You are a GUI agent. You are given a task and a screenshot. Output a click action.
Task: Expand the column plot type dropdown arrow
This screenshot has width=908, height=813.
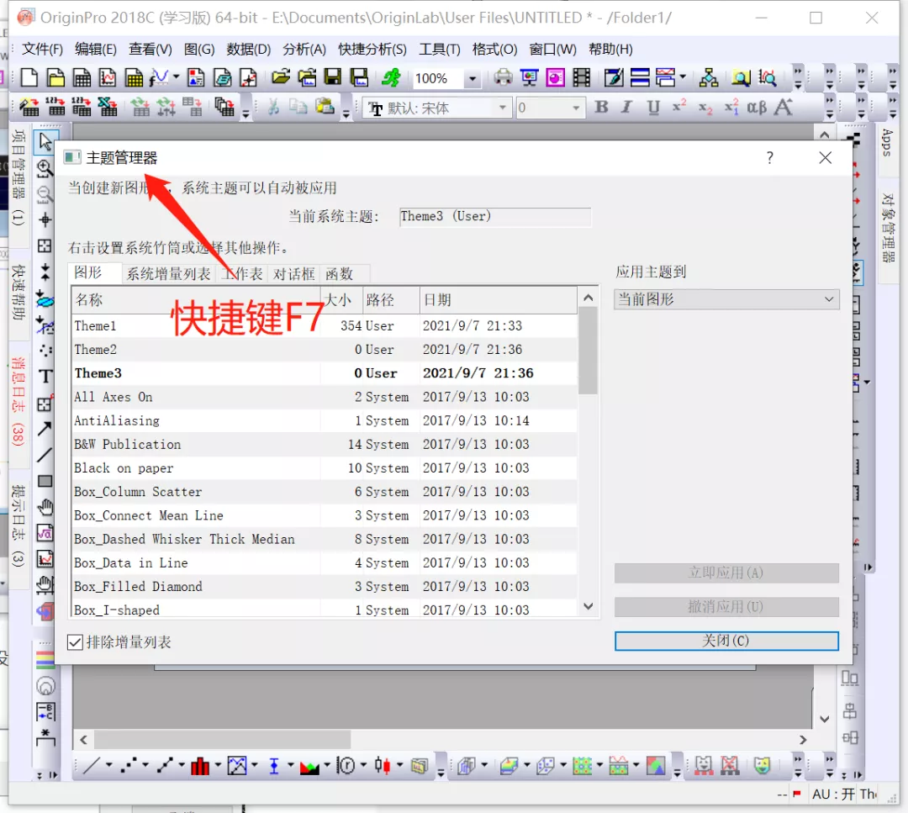pos(218,766)
